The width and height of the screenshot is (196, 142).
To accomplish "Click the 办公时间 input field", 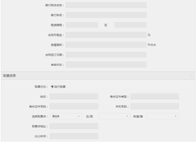I will tap(74, 136).
